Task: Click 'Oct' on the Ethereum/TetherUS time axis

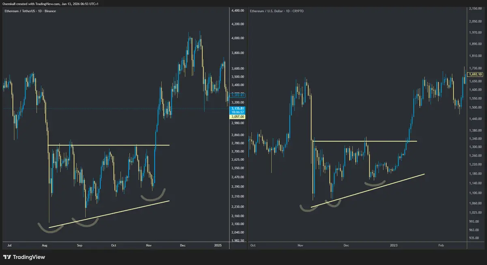Action: [114, 246]
